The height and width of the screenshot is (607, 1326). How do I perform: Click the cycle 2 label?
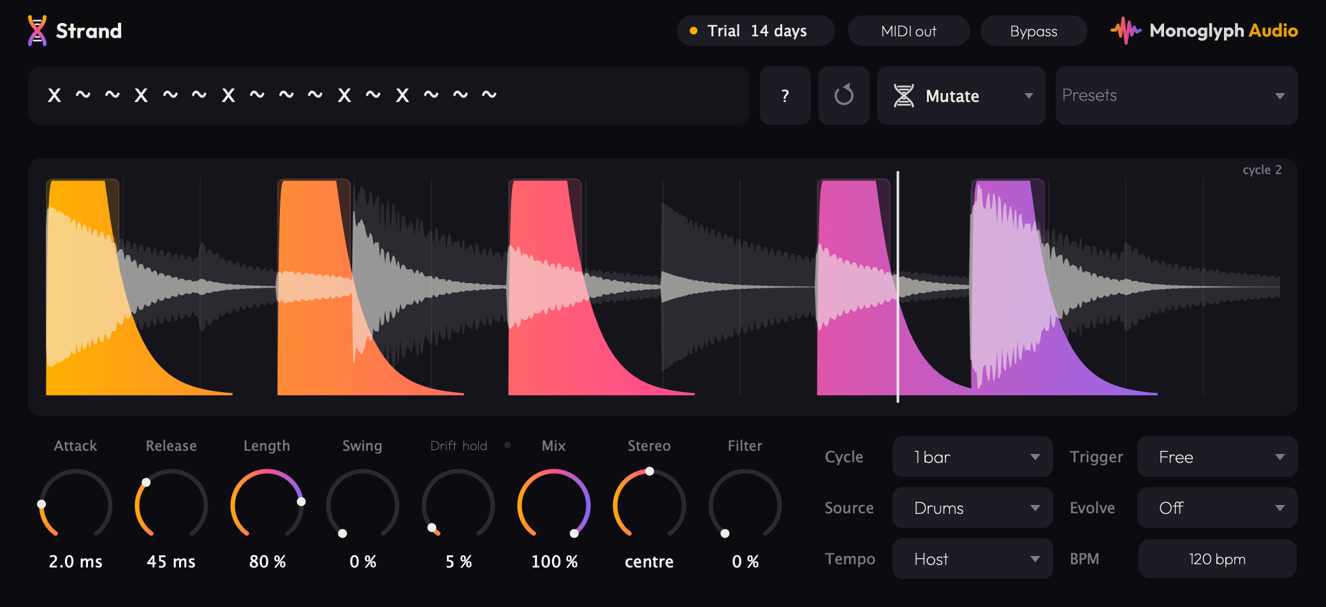tap(1262, 170)
